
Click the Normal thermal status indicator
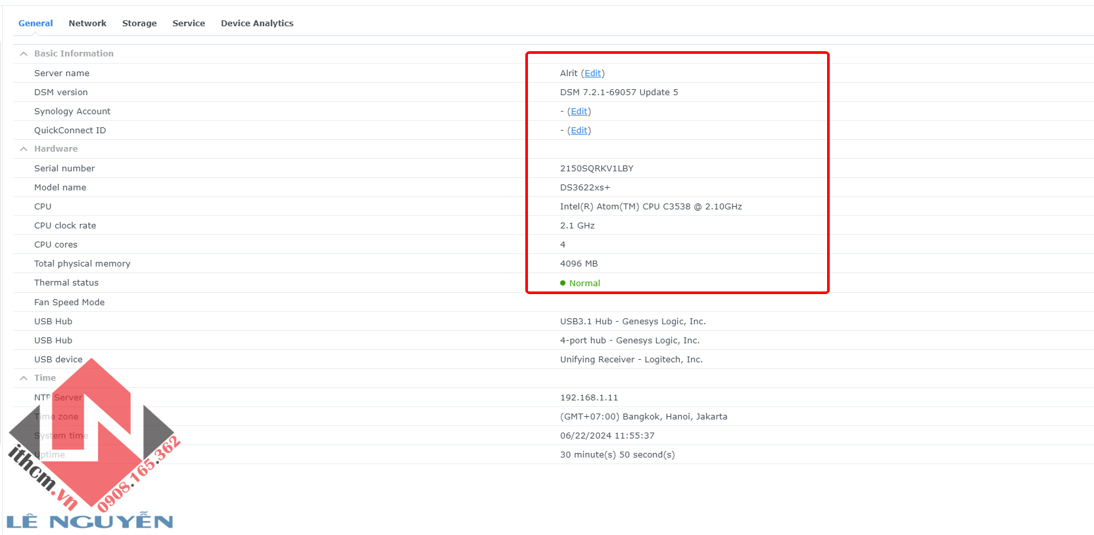(580, 284)
